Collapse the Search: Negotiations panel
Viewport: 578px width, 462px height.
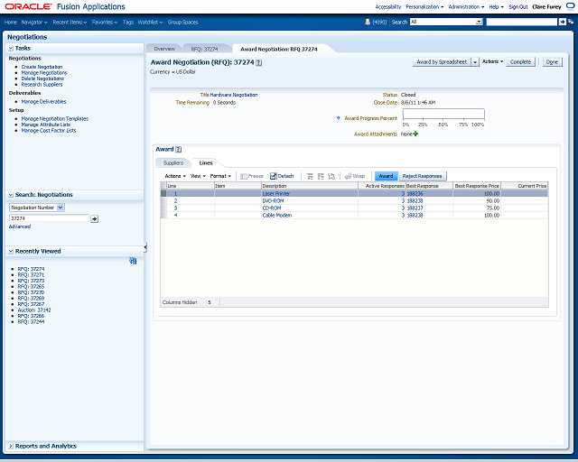(11, 195)
